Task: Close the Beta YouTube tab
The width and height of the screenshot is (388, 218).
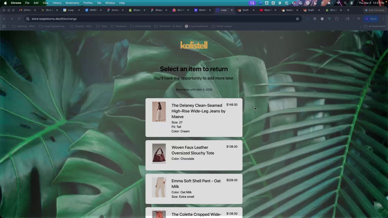Action: 275,10
